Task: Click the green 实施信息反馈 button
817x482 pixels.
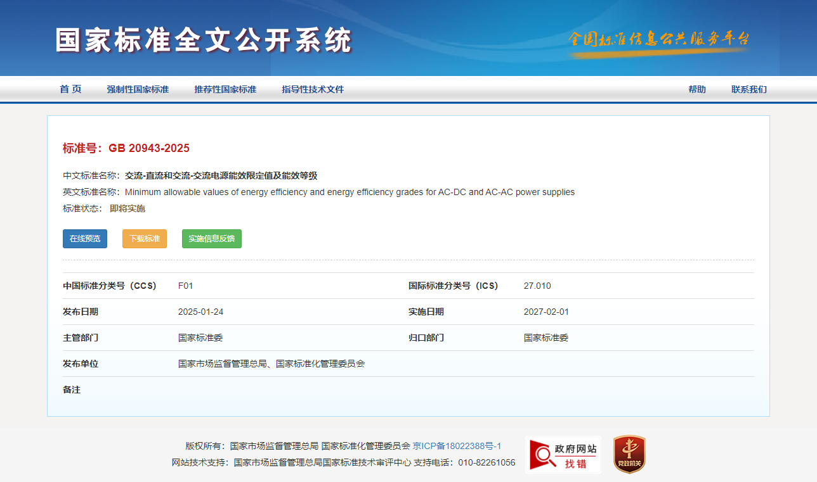Action: tap(212, 239)
